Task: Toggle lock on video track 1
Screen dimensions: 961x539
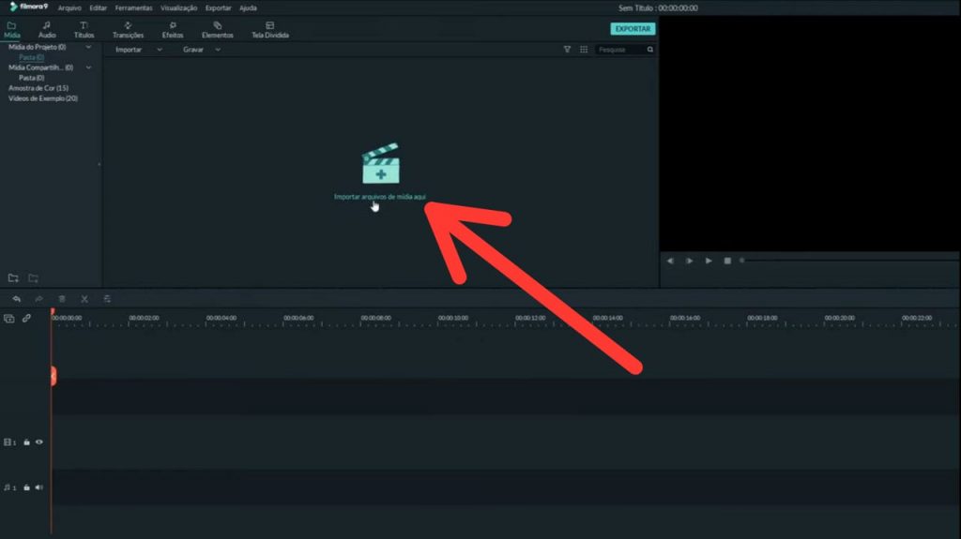Action: (26, 442)
